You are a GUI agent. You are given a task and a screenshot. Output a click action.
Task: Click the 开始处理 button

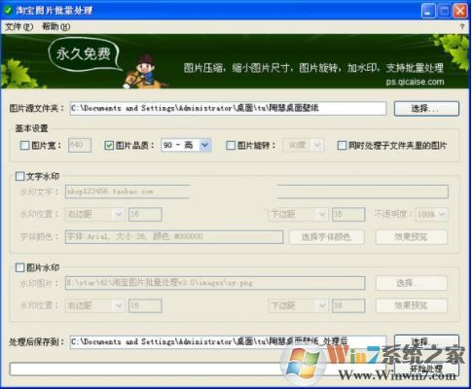click(x=426, y=370)
